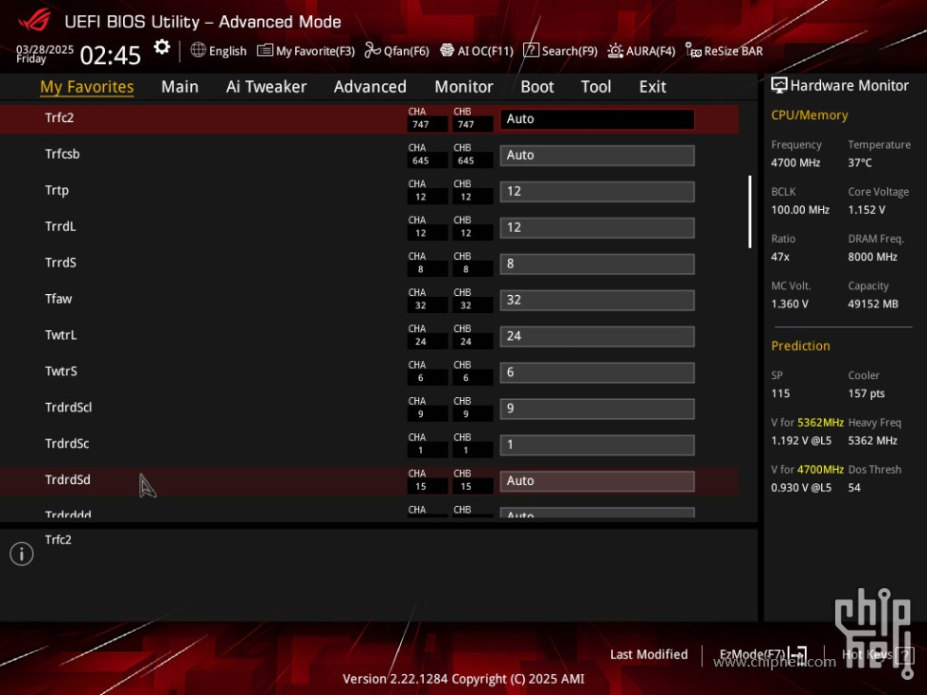The image size is (927, 695).
Task: Select the Trfc2 Auto value field
Action: point(597,119)
